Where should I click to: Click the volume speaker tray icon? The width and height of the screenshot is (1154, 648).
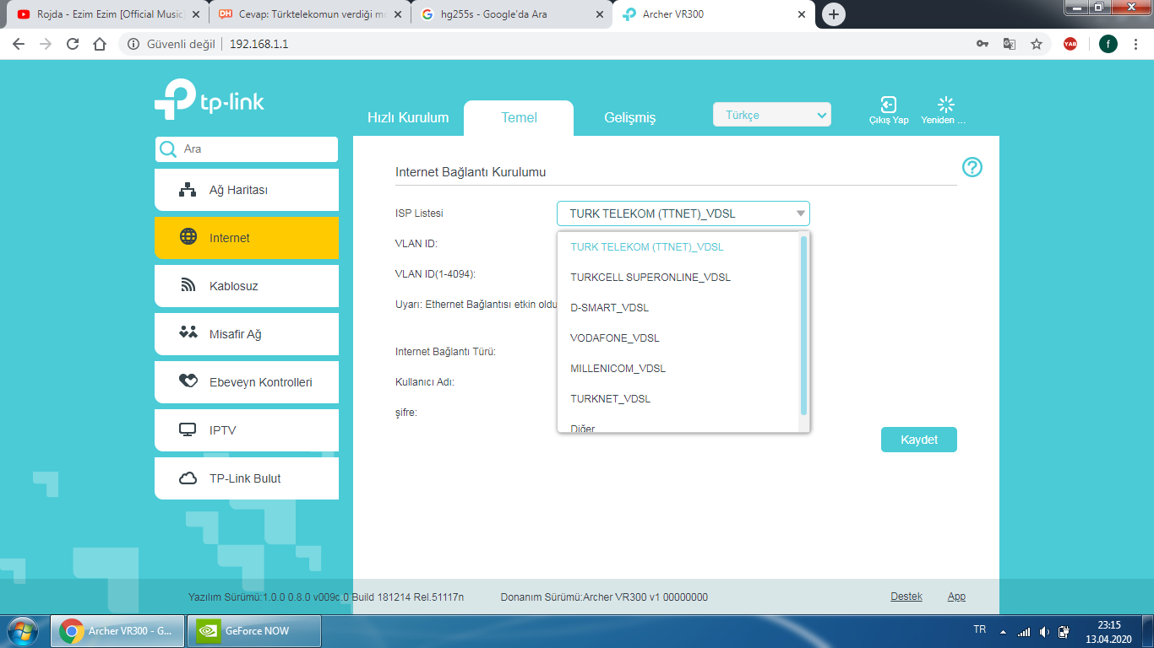pos(1044,631)
